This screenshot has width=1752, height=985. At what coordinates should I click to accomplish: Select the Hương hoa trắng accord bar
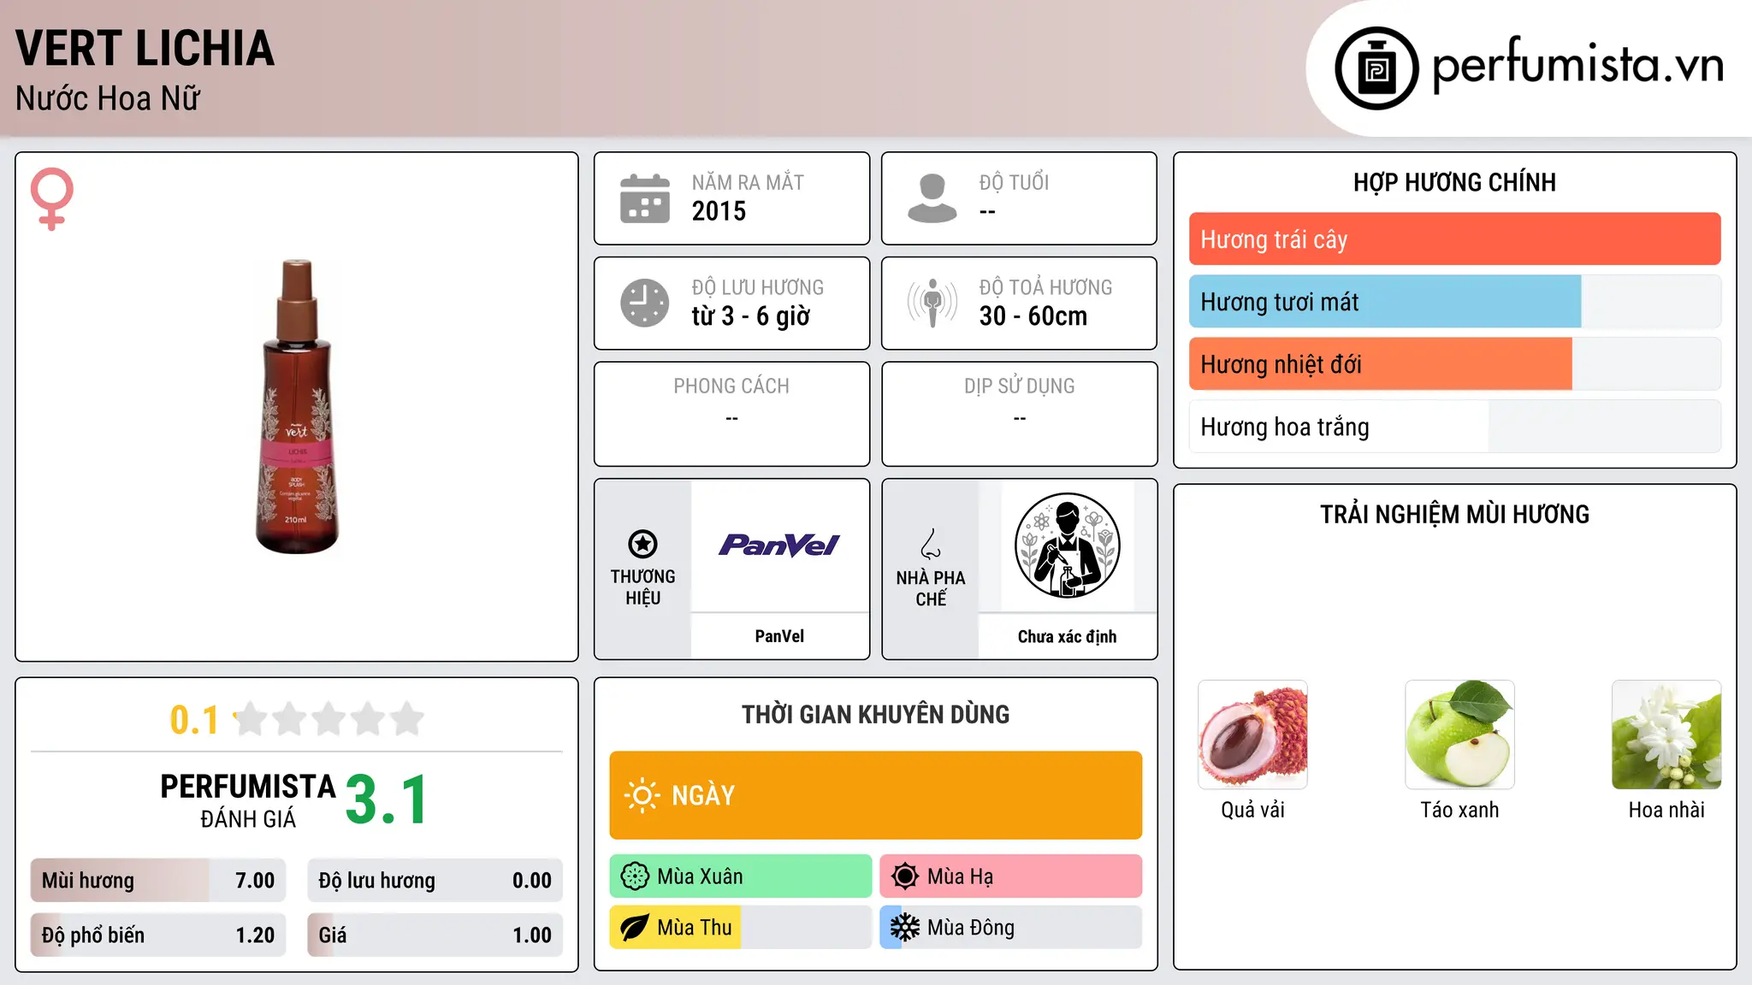[x=1454, y=427]
